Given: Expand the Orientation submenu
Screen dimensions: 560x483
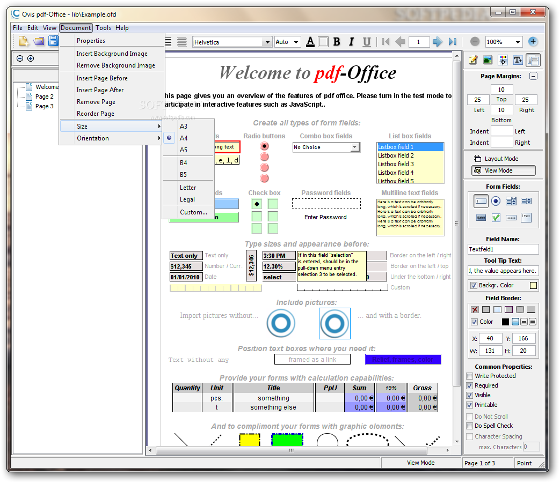Looking at the screenshot, I should coord(111,138).
